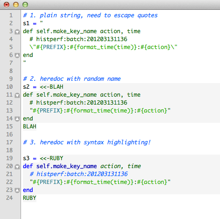
Task: Click the comment '# 2. heredoc with random name'
Action: pos(72,79)
